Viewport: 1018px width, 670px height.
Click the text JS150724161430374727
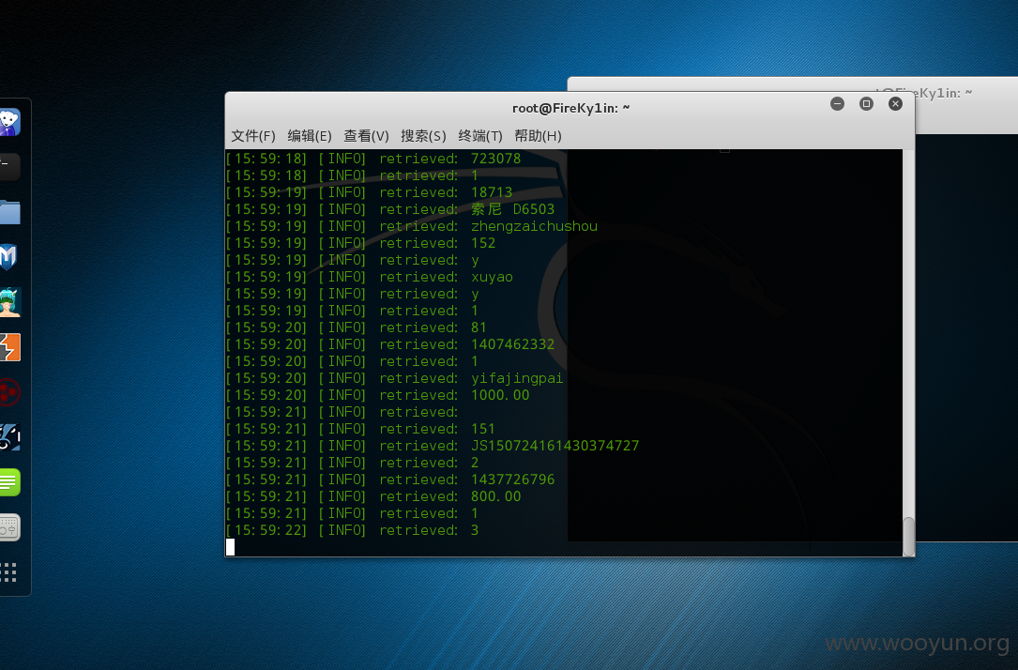point(555,446)
